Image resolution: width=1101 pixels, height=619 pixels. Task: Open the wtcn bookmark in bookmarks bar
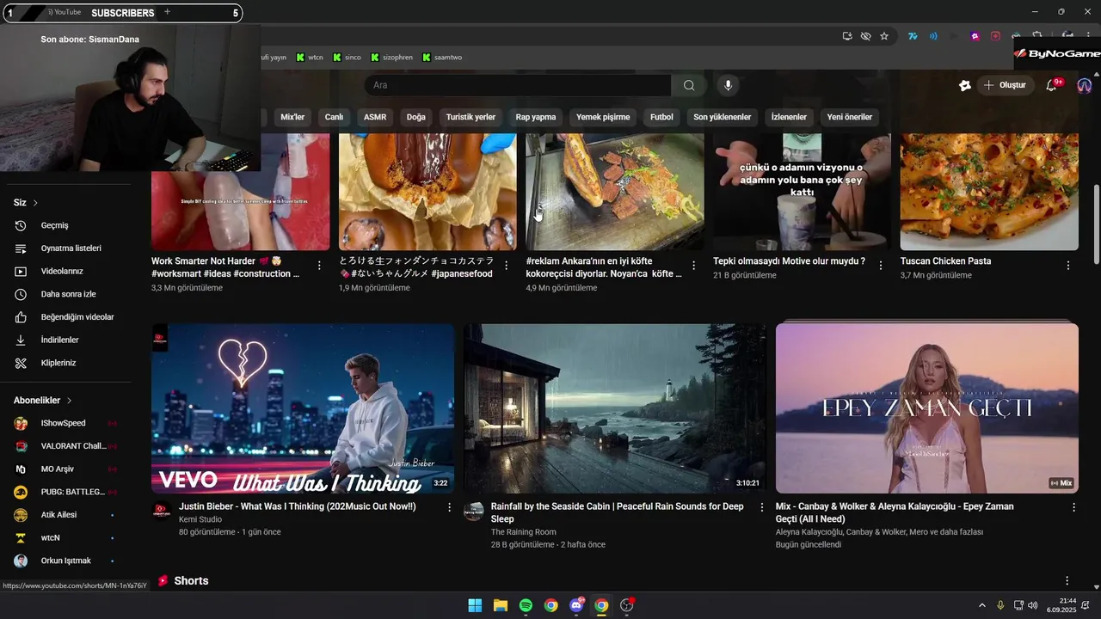[310, 58]
